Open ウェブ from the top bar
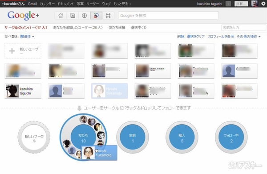The image size is (267, 174). (106, 4)
